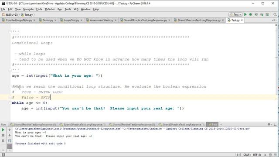Open Run panel gear settings
The height and width of the screenshot is (157, 279).
click(x=269, y=124)
